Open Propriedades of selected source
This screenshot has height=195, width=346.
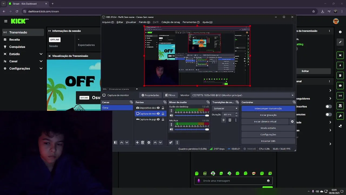[x=150, y=95]
